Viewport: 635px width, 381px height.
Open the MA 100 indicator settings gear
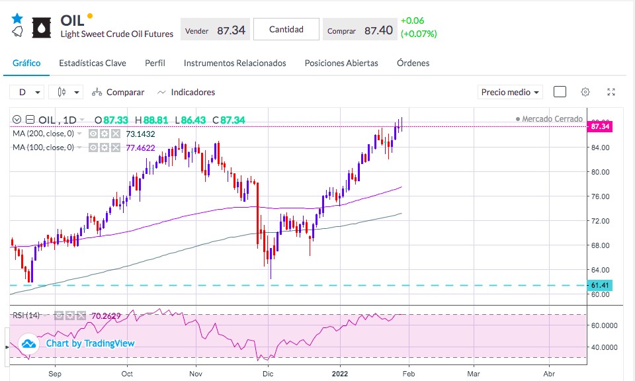click(105, 148)
